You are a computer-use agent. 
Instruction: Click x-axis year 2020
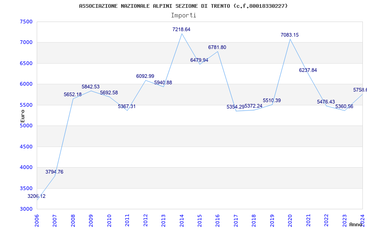pos(290,221)
